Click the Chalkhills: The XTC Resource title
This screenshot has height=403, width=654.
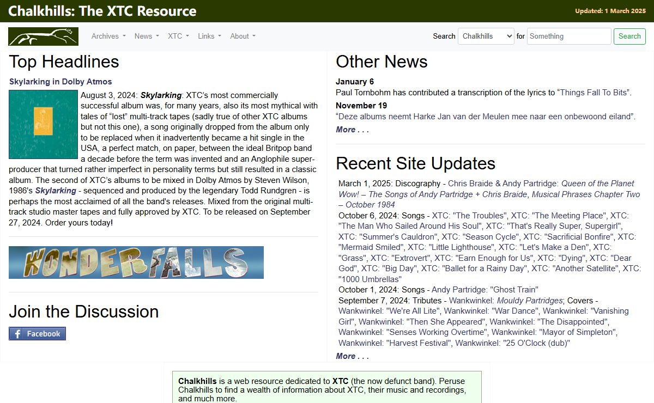[102, 11]
